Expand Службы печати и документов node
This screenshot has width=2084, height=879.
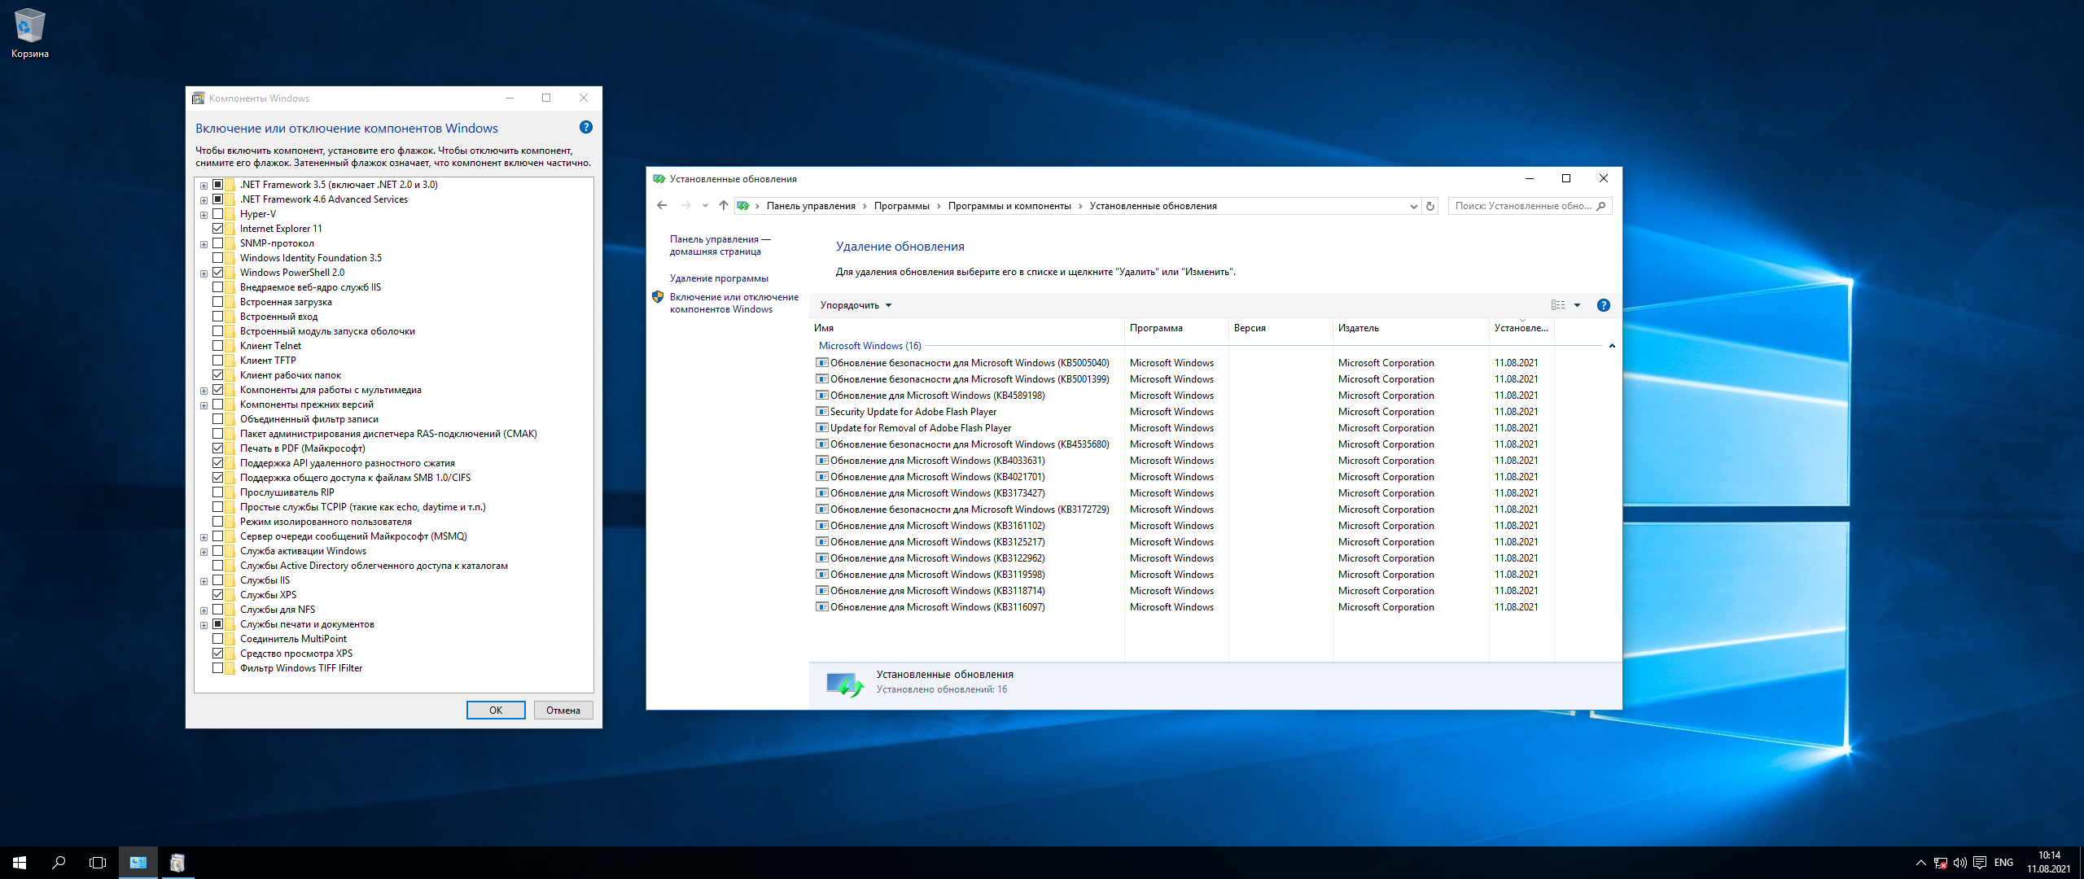[x=204, y=625]
